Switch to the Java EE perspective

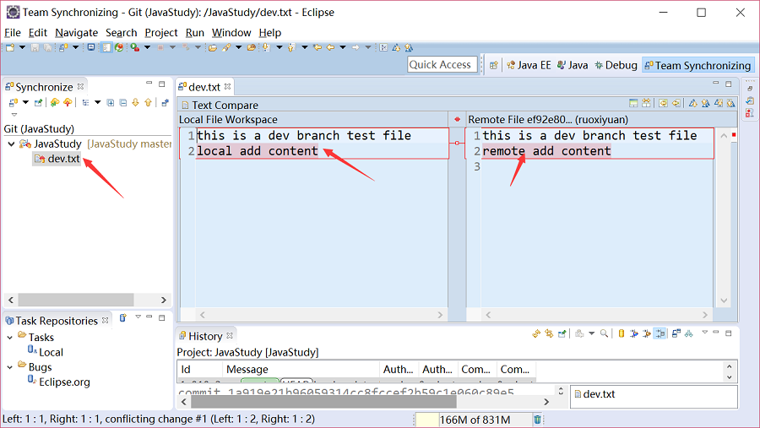[529, 66]
